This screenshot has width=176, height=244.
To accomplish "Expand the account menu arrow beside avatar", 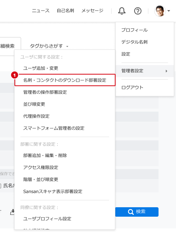I will pyautogui.click(x=169, y=11).
